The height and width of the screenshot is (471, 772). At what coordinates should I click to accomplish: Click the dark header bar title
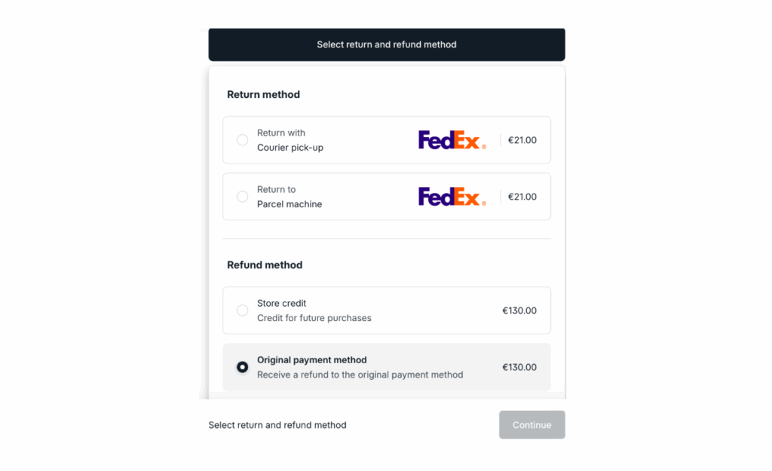point(386,44)
